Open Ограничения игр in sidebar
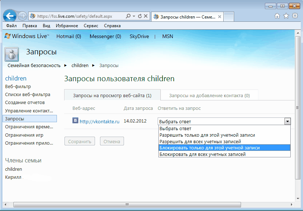Screen dimensions: 303x211 pyautogui.click(x=24, y=135)
